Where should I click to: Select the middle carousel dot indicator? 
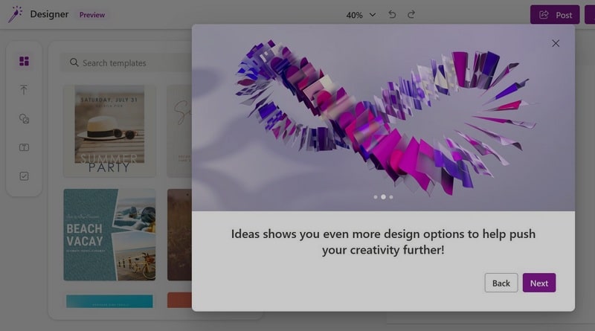383,196
